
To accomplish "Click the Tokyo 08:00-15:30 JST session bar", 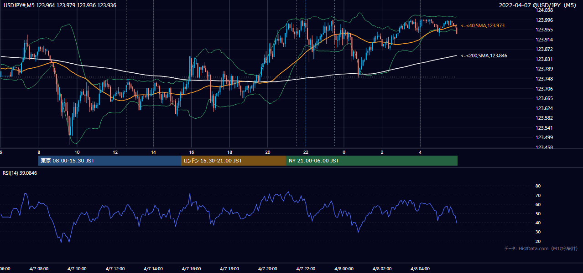I will [x=109, y=161].
